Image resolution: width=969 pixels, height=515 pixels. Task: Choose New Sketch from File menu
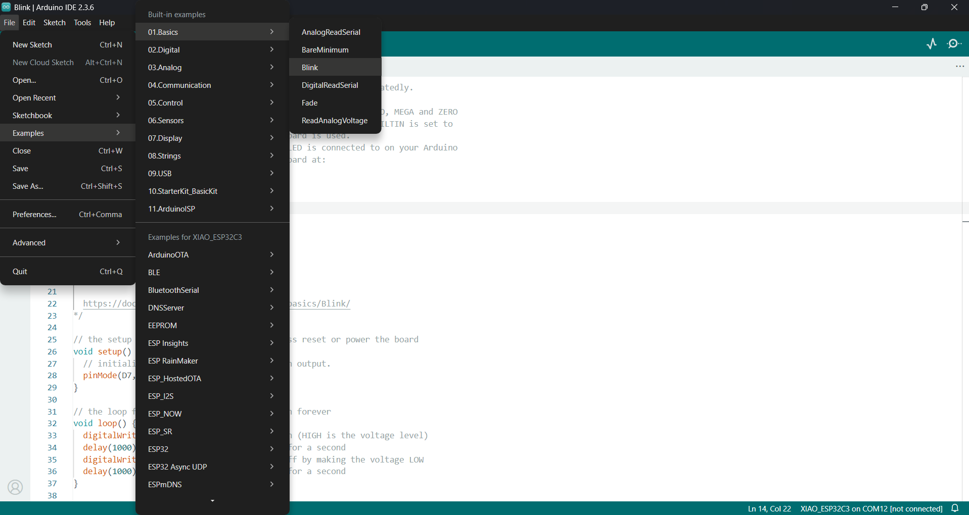tap(68, 45)
